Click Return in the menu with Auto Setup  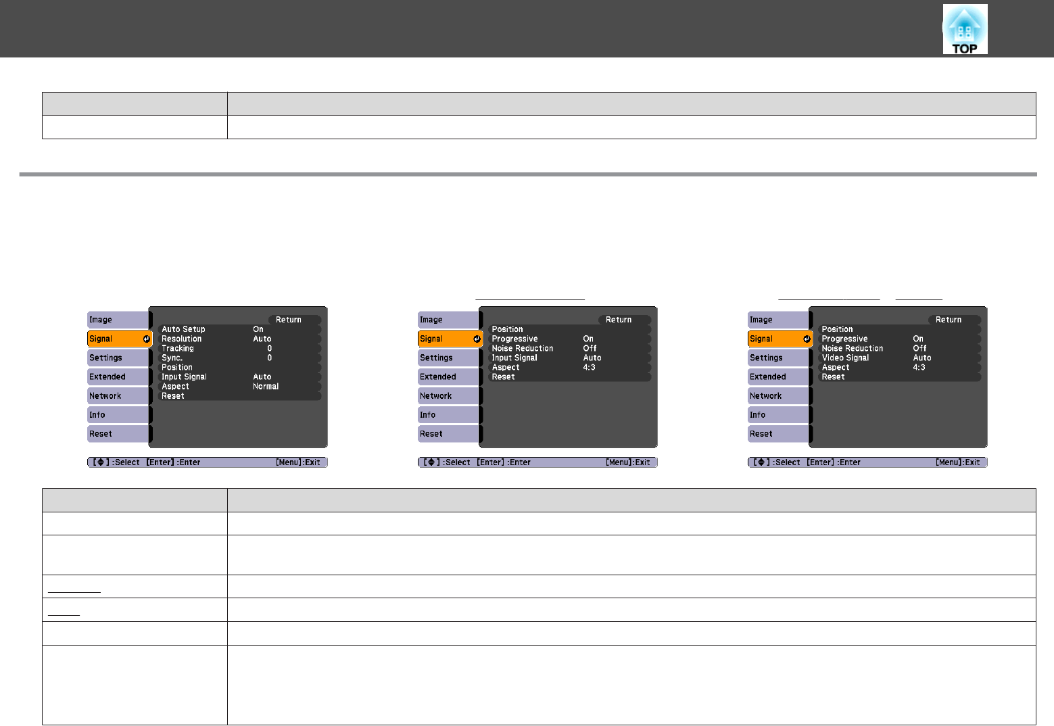point(289,320)
